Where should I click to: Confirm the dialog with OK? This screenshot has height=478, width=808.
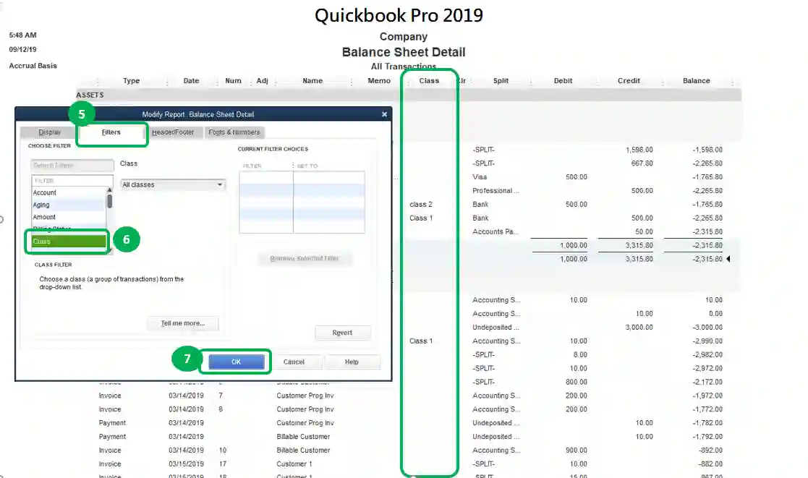236,362
